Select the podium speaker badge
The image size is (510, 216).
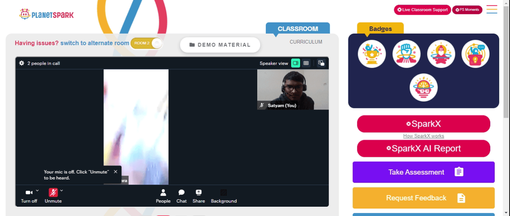point(475,54)
